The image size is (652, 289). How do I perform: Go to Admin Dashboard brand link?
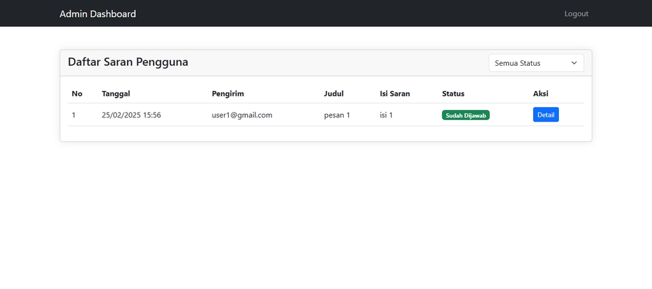[98, 14]
